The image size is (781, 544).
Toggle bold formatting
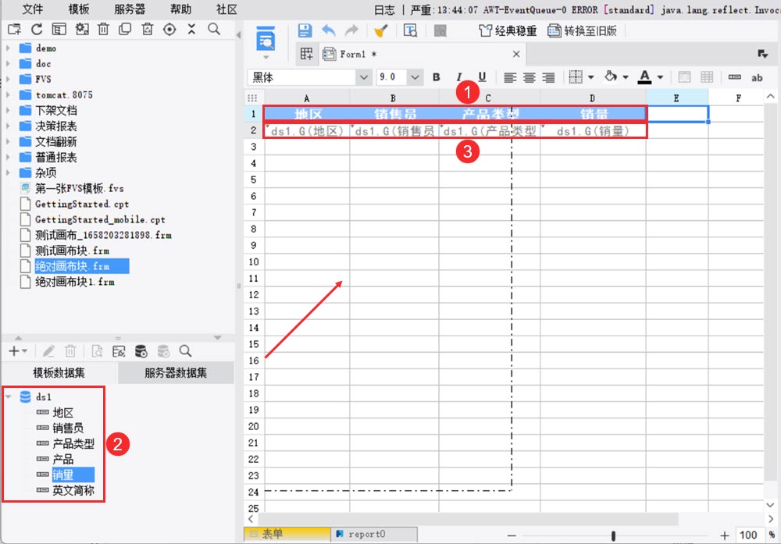437,77
